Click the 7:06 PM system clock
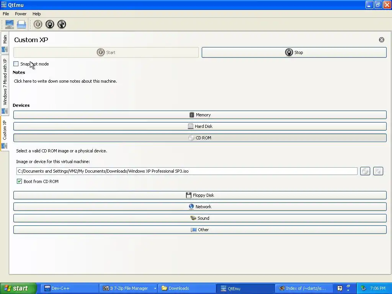Viewport: 392px width, 294px height. click(x=378, y=288)
